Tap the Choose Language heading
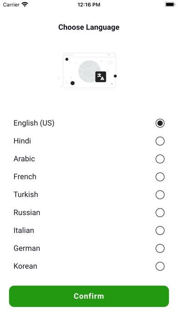The width and height of the screenshot is (178, 316). pos(89,27)
